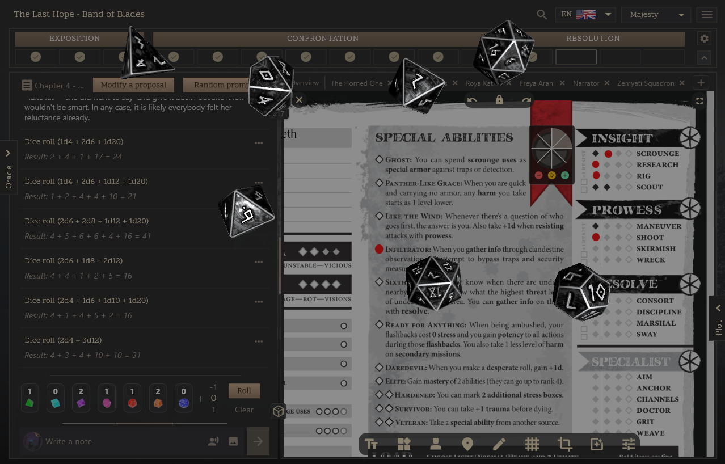
Task: Click the Insight attribute wheel icon
Action: 690,138
